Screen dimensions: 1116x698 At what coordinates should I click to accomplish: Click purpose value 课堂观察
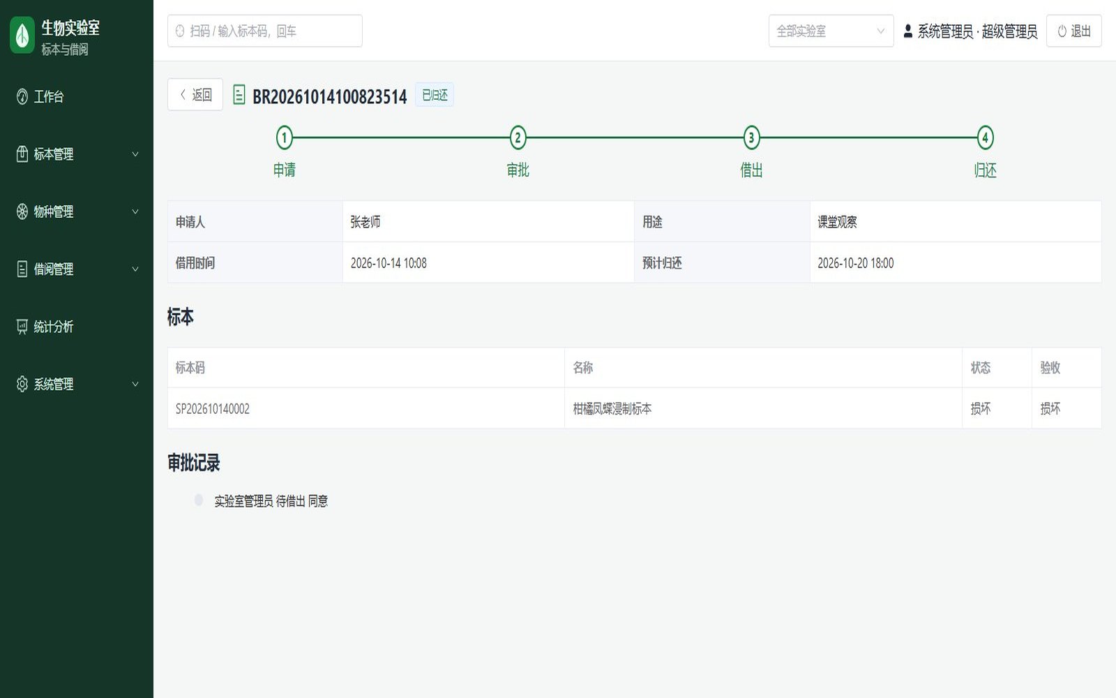(837, 222)
